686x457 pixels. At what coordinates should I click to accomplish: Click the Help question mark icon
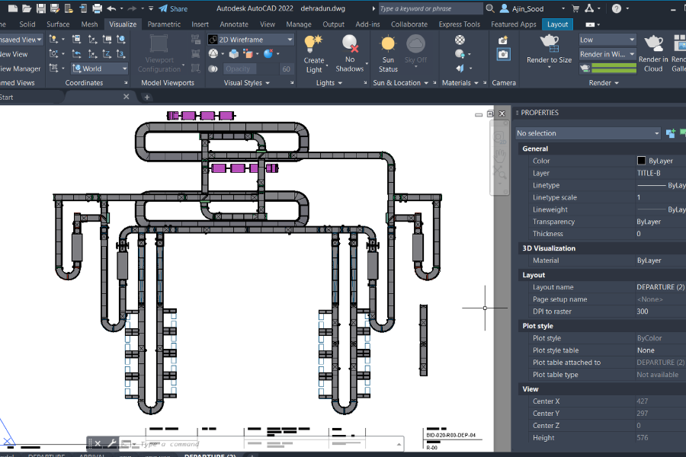617,8
